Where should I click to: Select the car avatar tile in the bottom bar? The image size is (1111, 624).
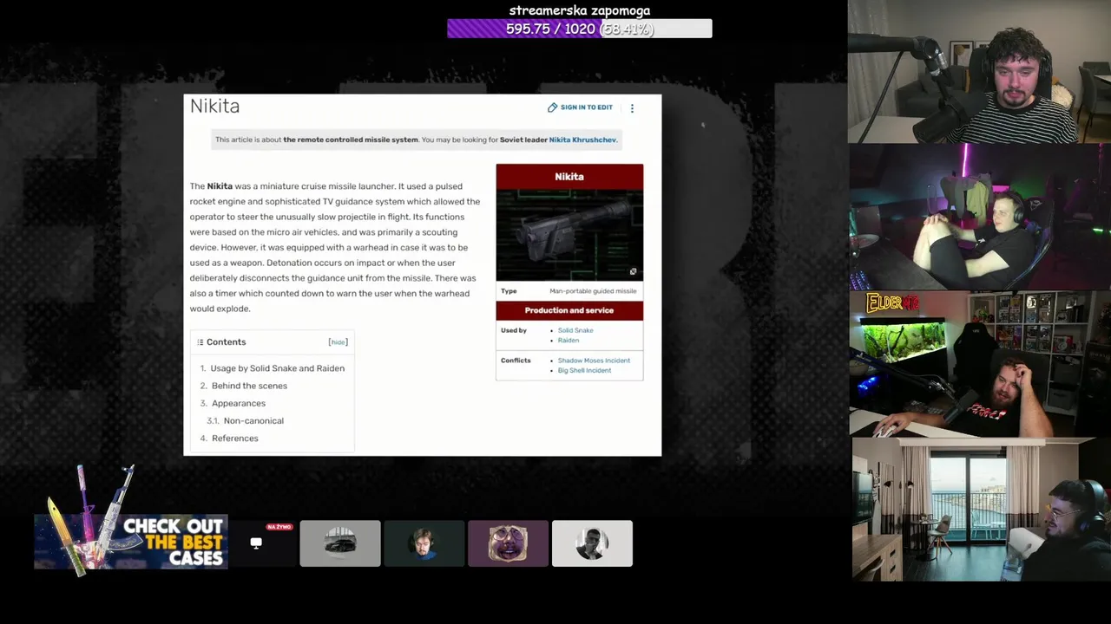click(x=340, y=543)
